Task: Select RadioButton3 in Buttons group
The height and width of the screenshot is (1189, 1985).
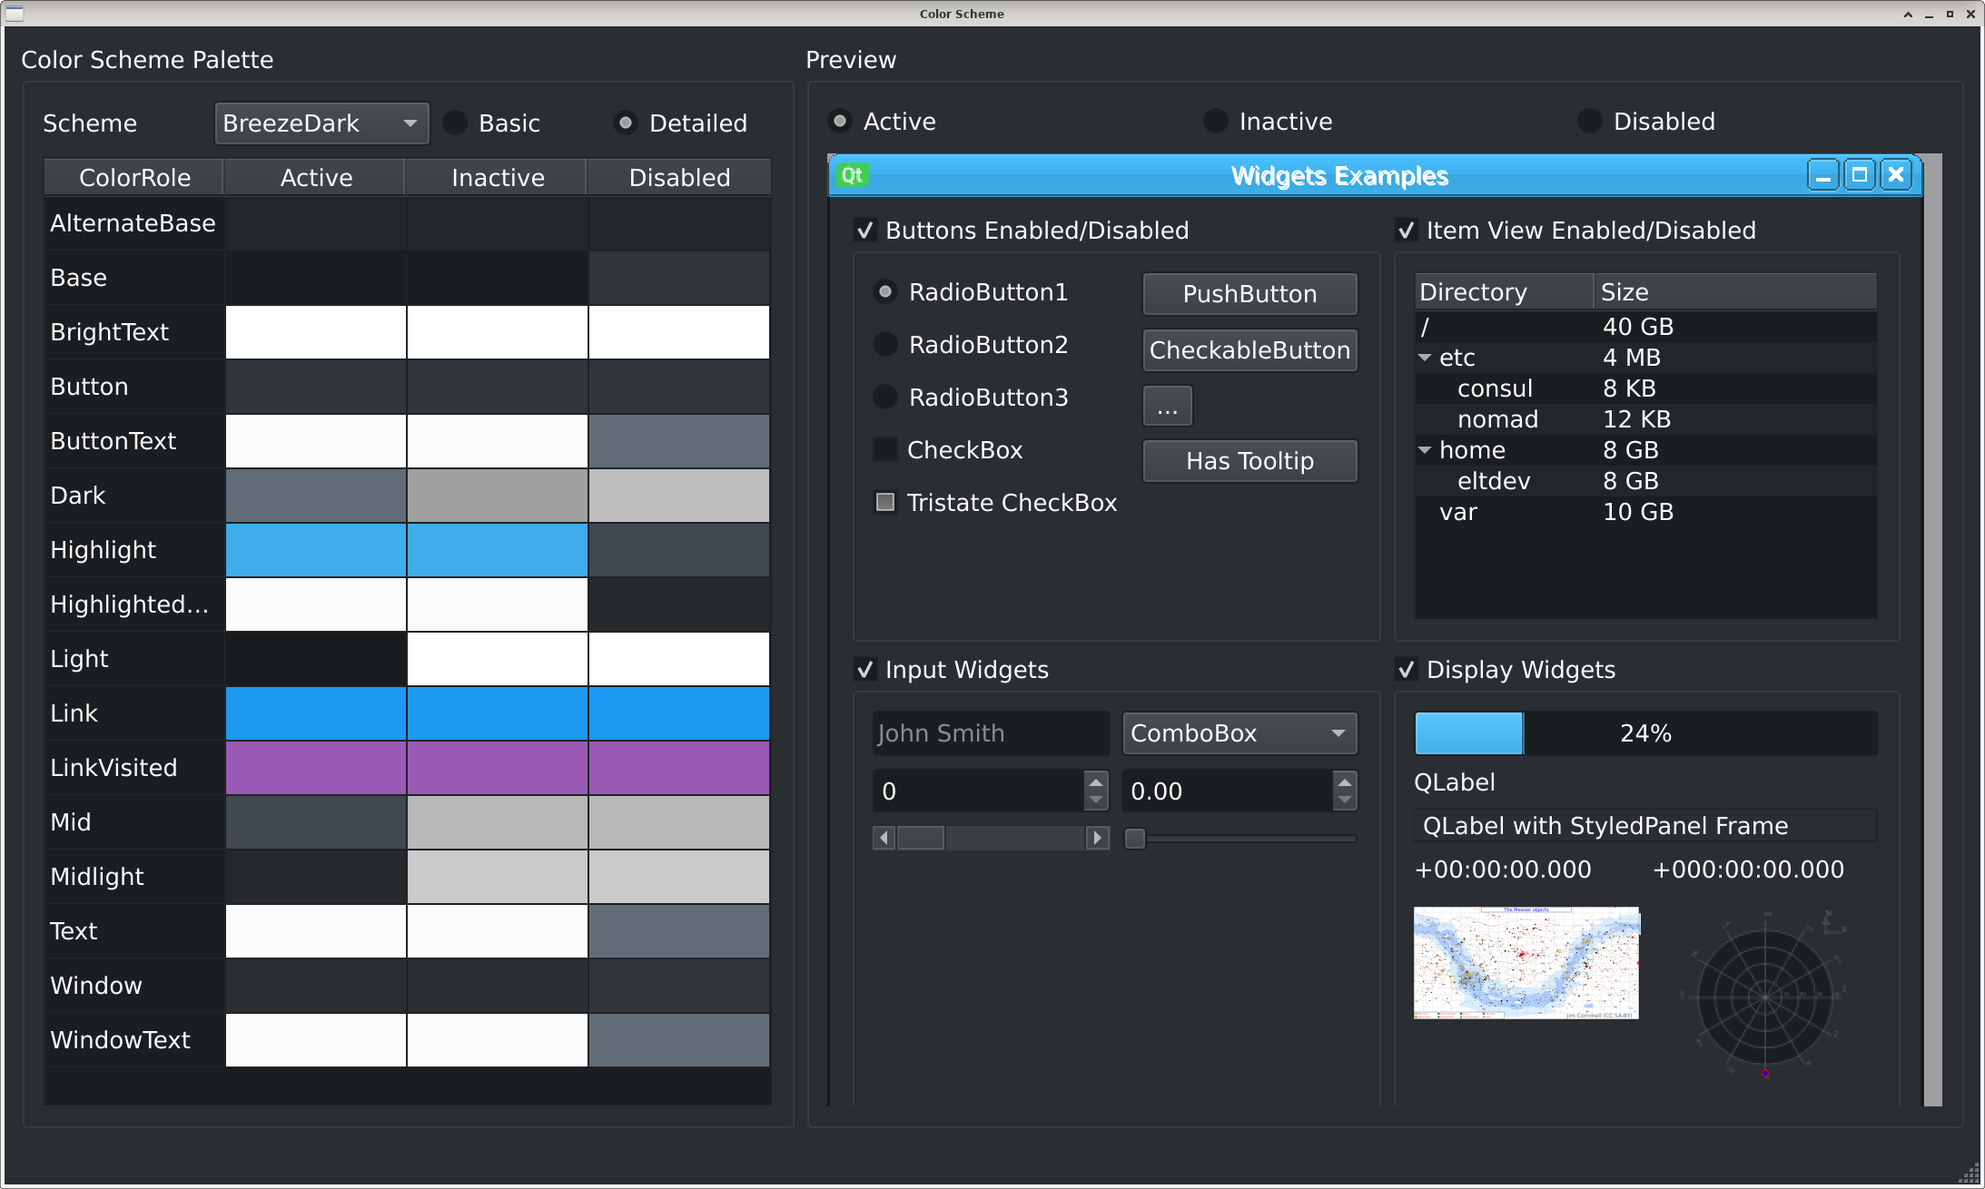Action: coord(884,397)
